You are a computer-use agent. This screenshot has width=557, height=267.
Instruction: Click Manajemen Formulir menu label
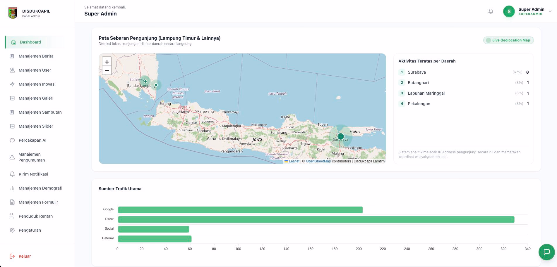(x=38, y=202)
